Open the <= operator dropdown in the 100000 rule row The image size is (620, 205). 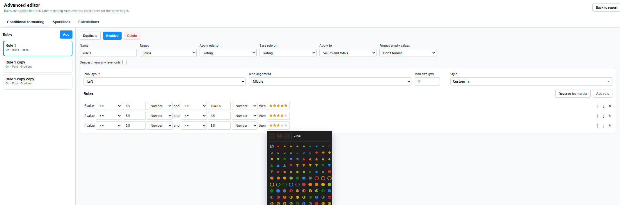pyautogui.click(x=194, y=106)
